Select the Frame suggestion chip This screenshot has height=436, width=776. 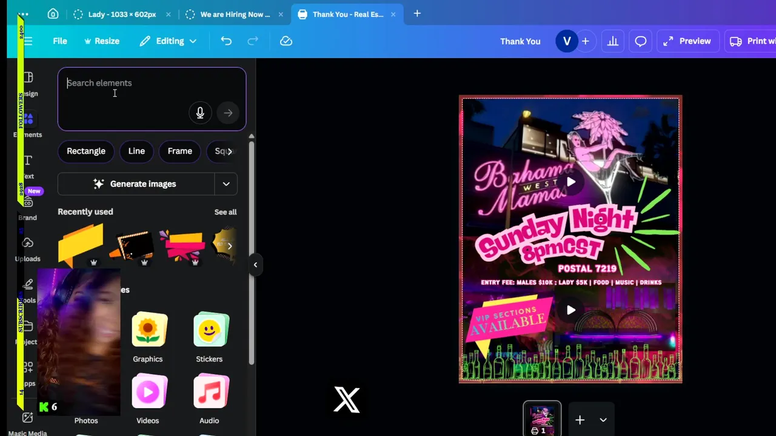point(180,151)
